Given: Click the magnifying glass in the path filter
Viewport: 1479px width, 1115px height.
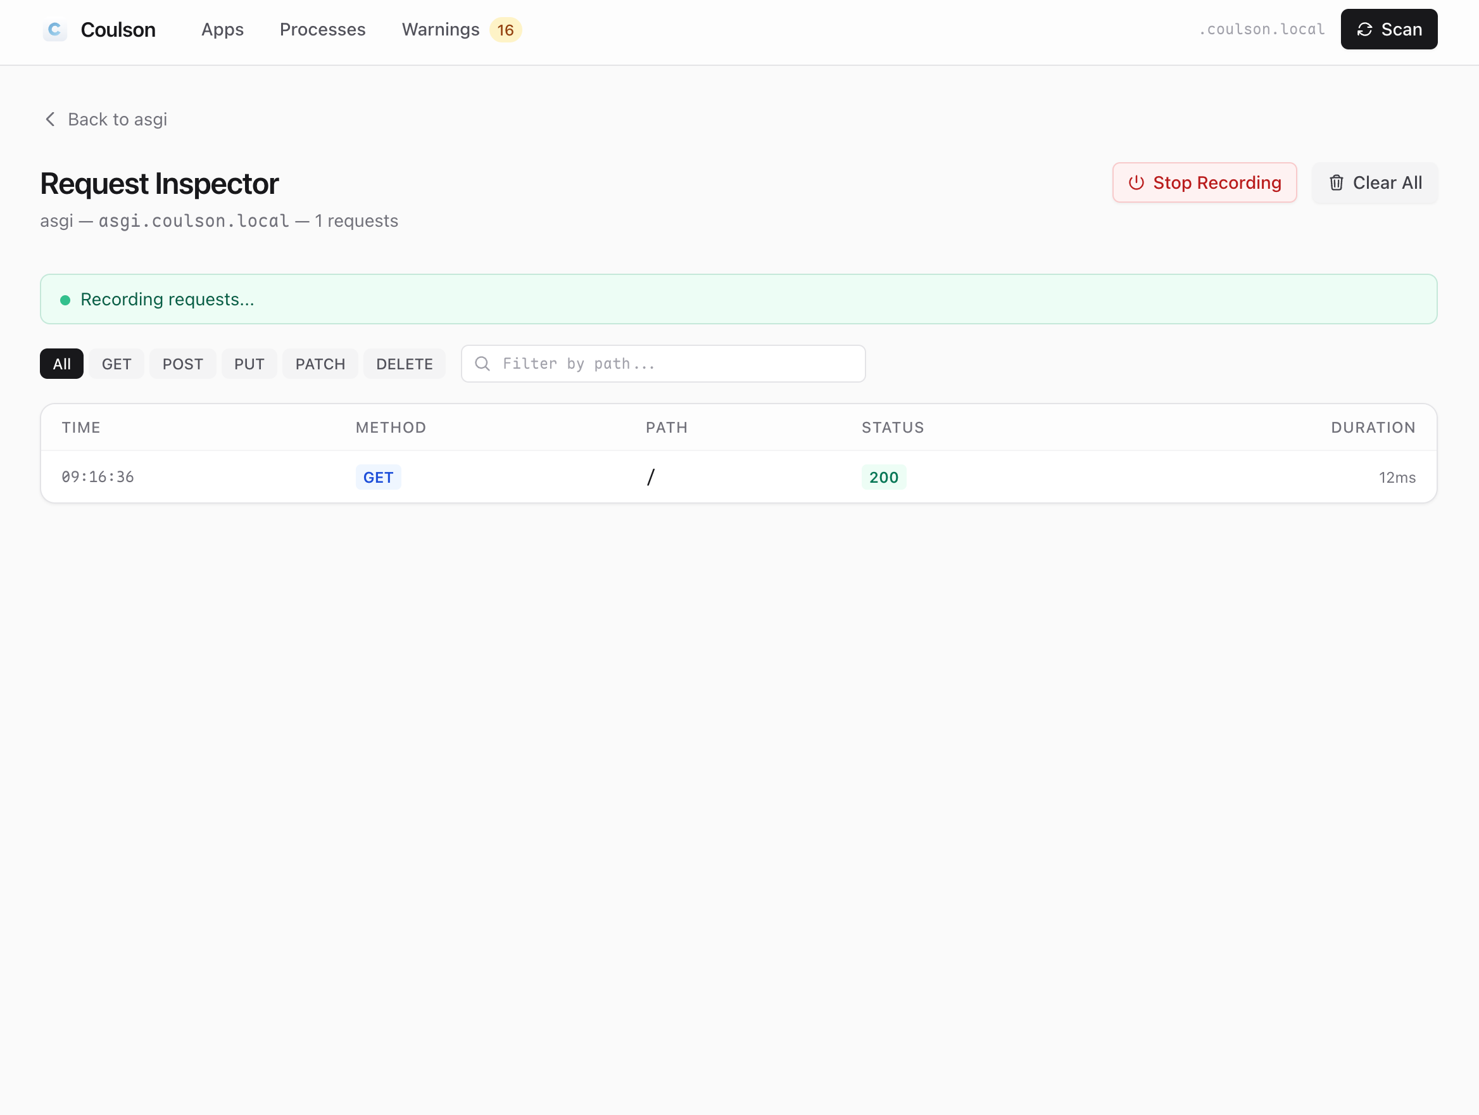Looking at the screenshot, I should pyautogui.click(x=482, y=363).
